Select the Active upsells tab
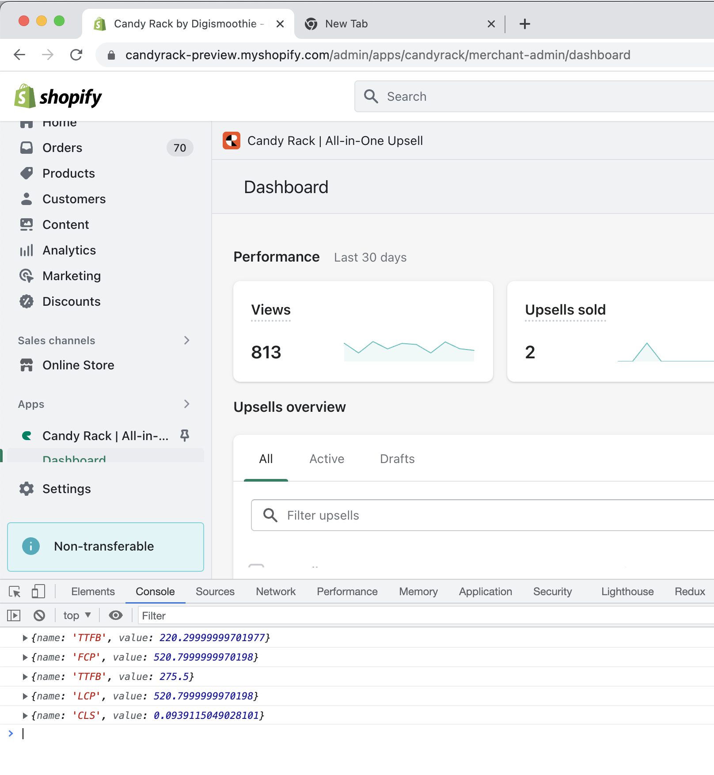The image size is (714, 775). point(327,459)
